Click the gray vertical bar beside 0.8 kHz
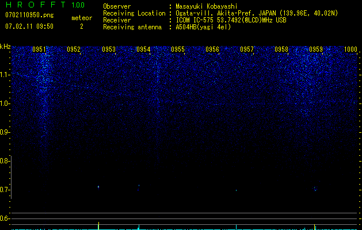Image resolution: width=362 pixels, height=230 pixels. [x=11, y=177]
